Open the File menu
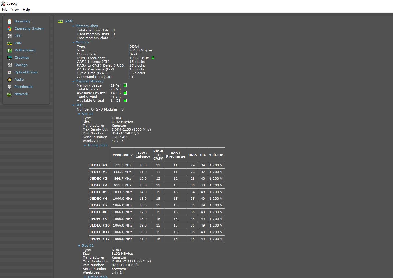Image resolution: width=393 pixels, height=278 pixels. click(x=5, y=10)
